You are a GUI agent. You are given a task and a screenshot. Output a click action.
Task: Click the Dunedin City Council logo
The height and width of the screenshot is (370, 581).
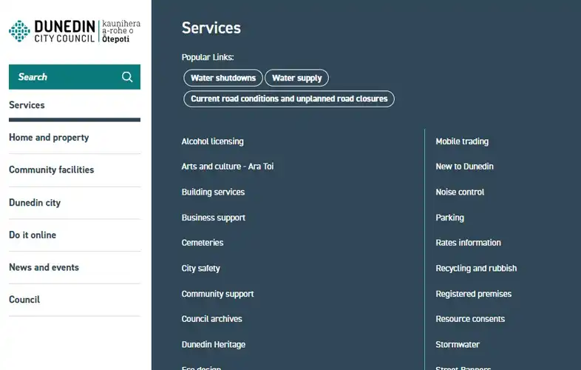[x=74, y=31]
